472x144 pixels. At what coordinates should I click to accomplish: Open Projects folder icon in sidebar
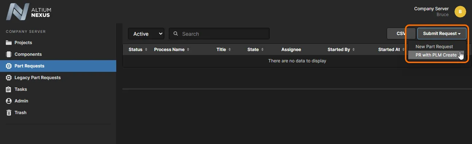[x=9, y=43]
